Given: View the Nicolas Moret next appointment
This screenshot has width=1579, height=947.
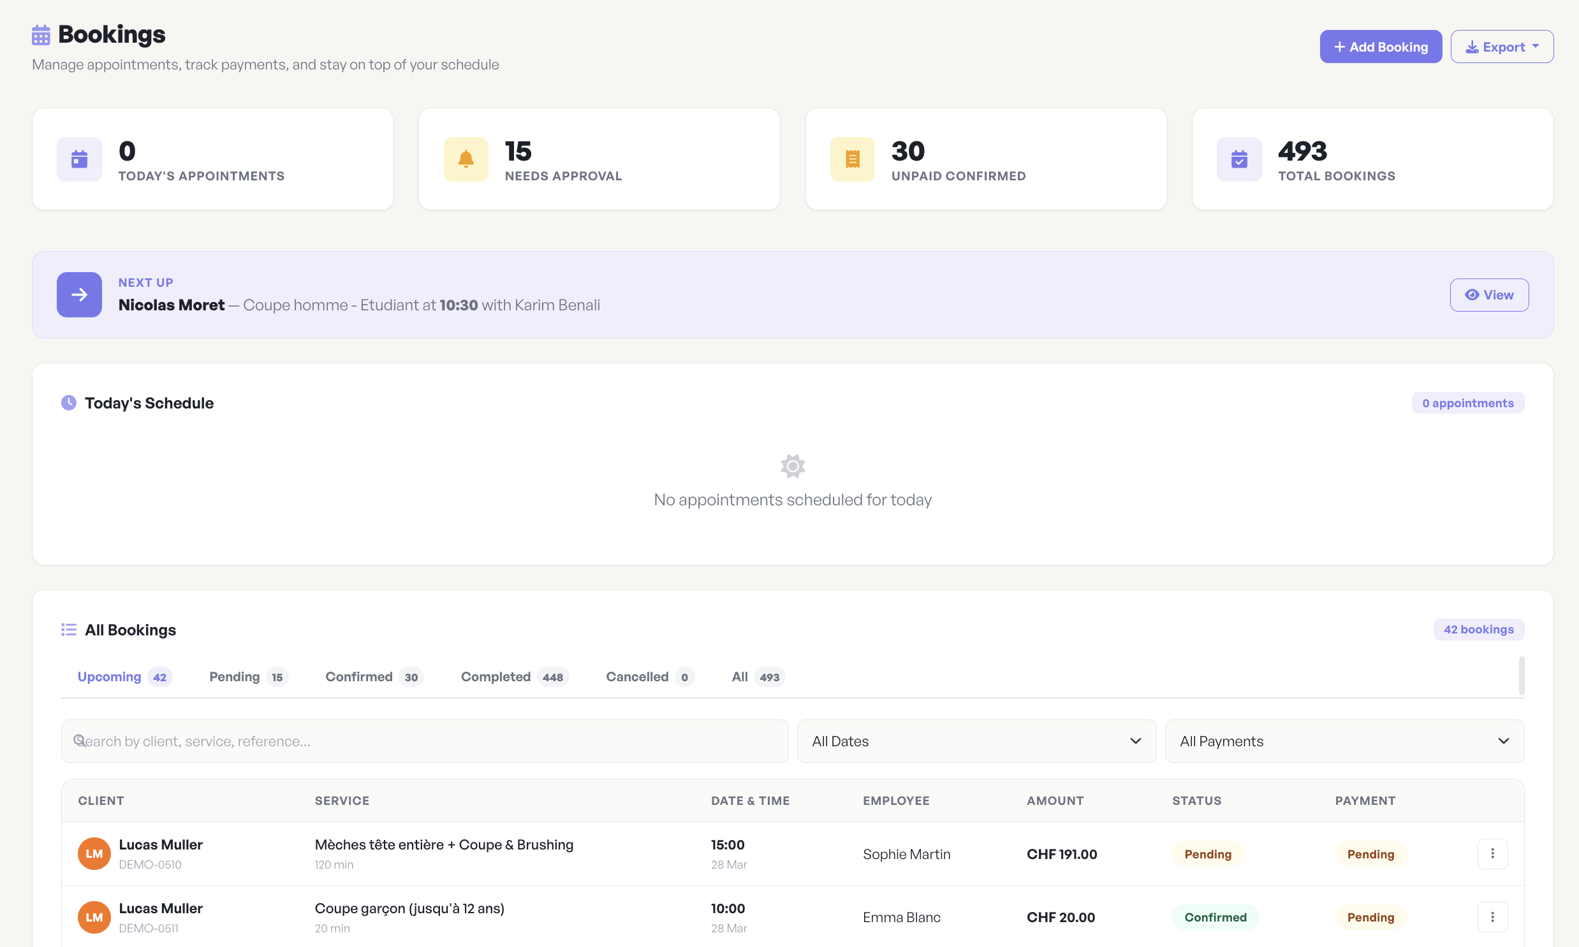Looking at the screenshot, I should [x=1488, y=295].
